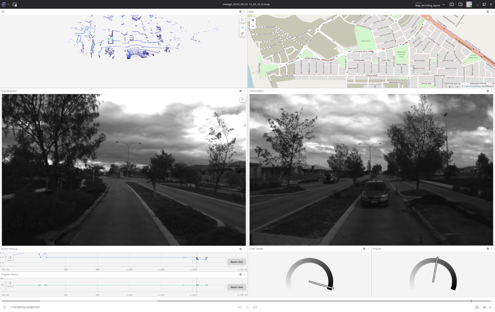The height and width of the screenshot is (312, 495).
Task: Toggle 3D camera mode in the 3D panel
Action: [x=243, y=27]
